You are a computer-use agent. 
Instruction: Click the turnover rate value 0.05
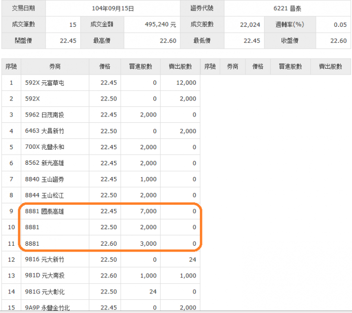[340, 25]
